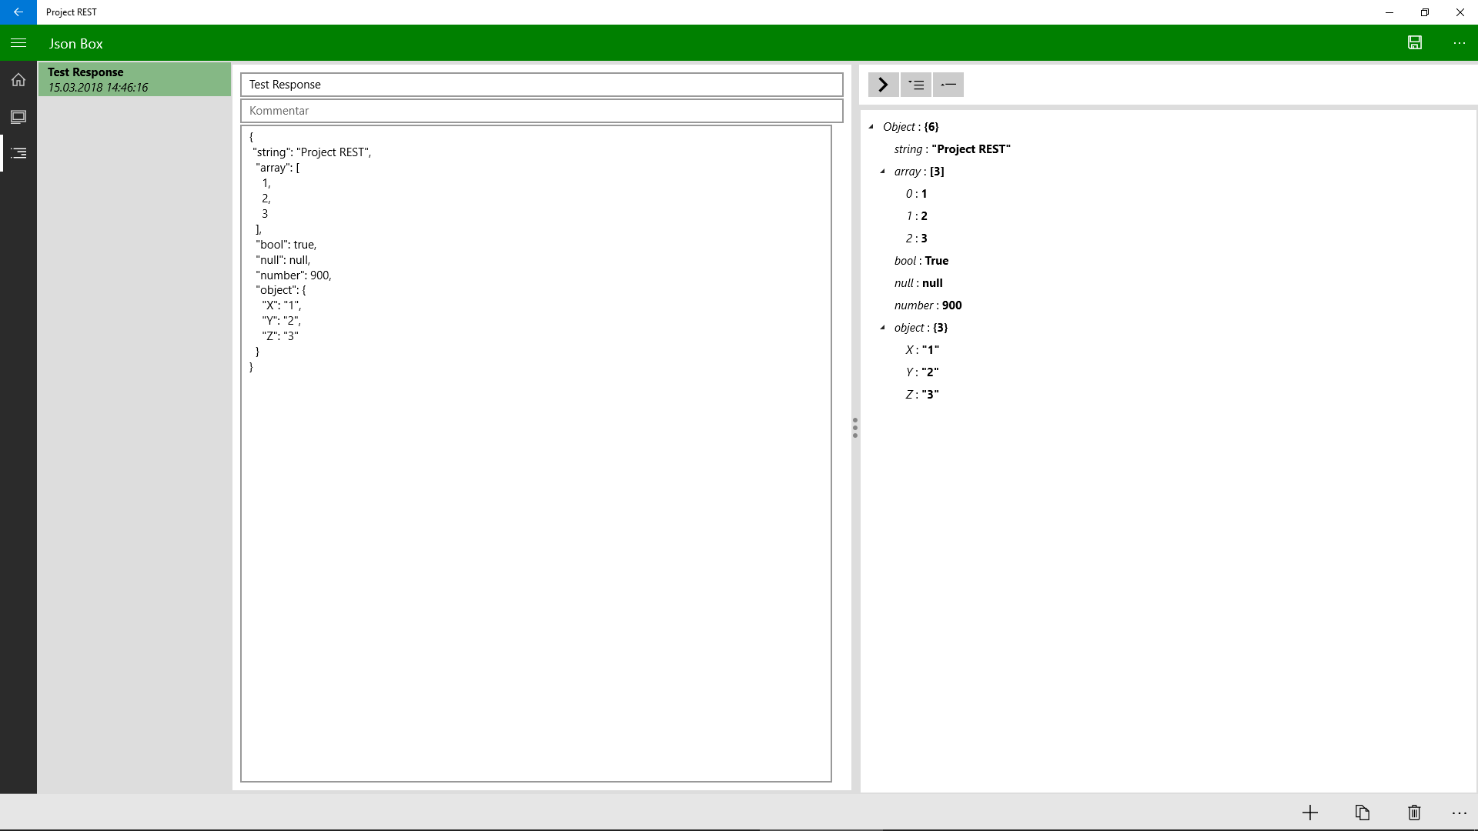Select string "Project REST" tree row
The image size is (1478, 831).
952,149
